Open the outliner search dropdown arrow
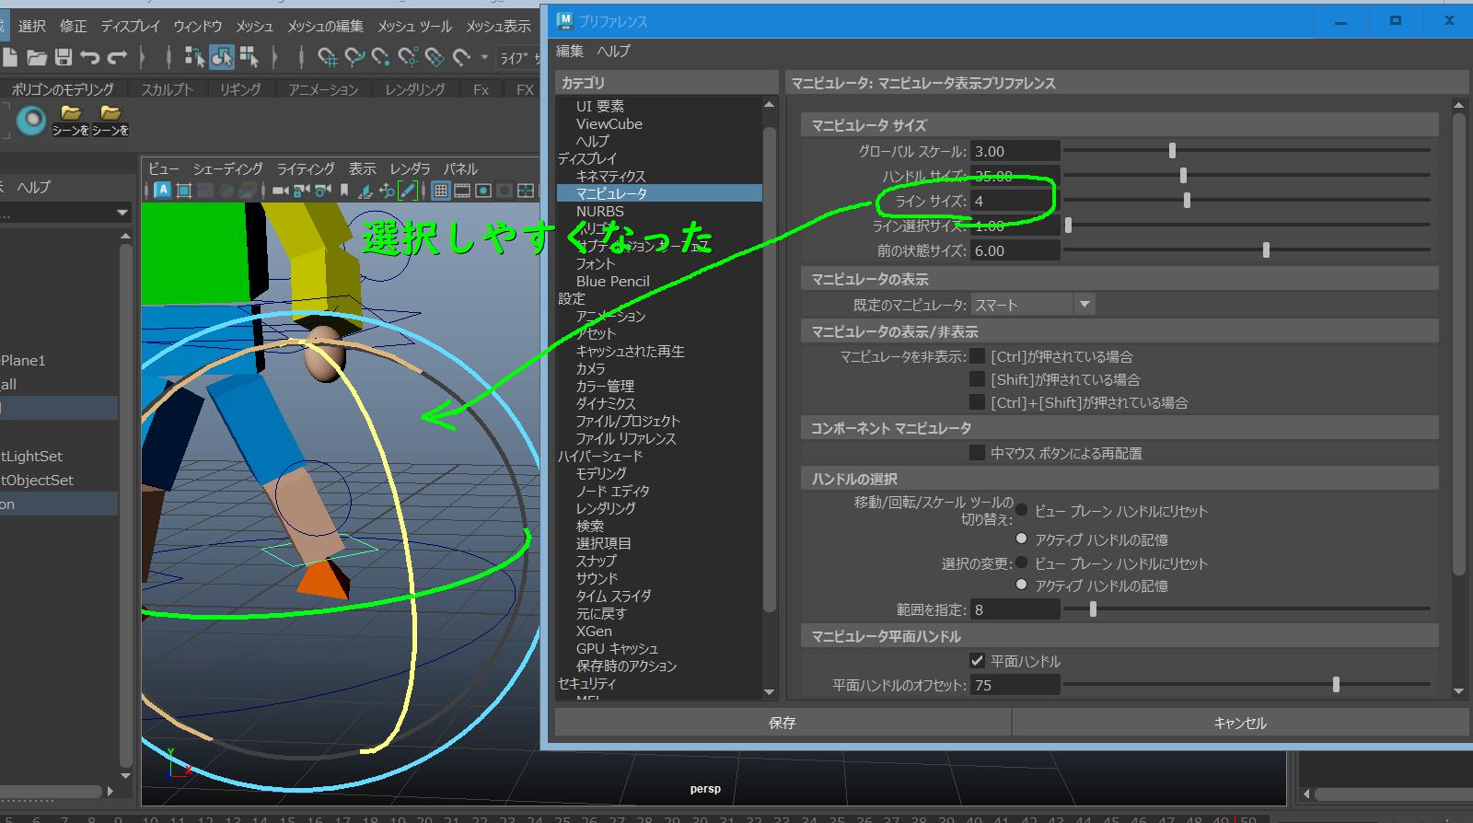The width and height of the screenshot is (1473, 823). pyautogui.click(x=122, y=214)
